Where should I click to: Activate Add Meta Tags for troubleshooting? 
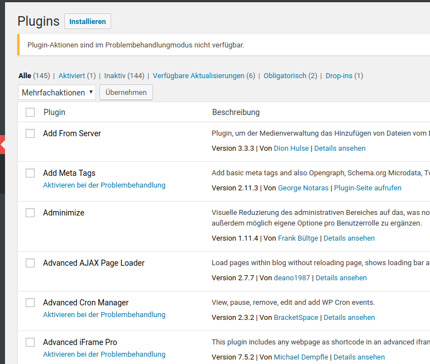tap(104, 185)
